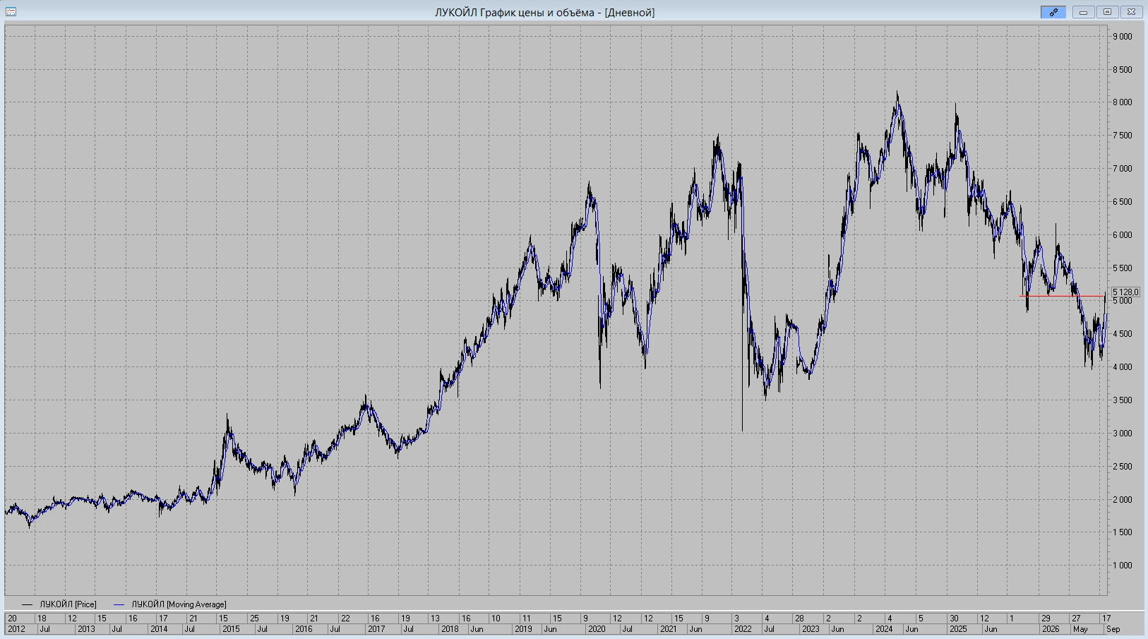Click the 2019 year label on time axis
This screenshot has width=1148, height=639.
(523, 629)
